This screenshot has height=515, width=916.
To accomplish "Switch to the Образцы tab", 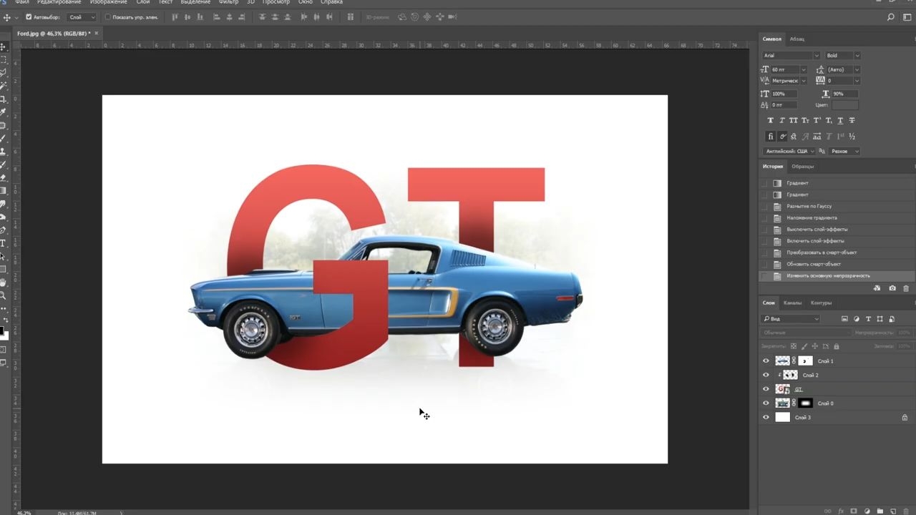I will pyautogui.click(x=803, y=167).
